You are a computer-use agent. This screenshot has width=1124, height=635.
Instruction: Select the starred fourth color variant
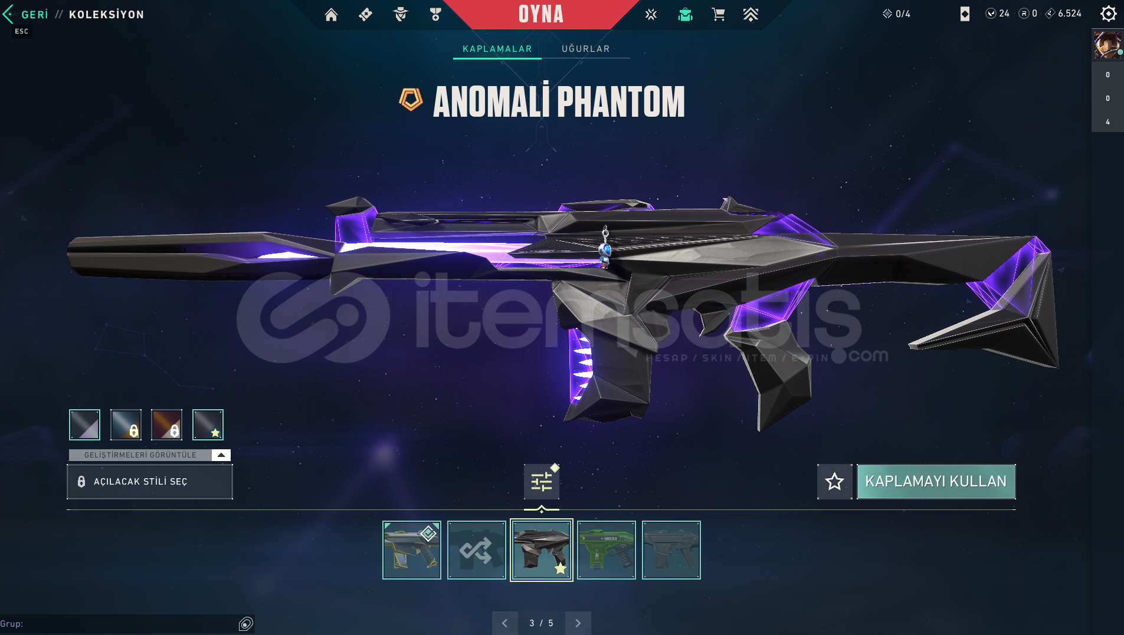[x=208, y=425]
